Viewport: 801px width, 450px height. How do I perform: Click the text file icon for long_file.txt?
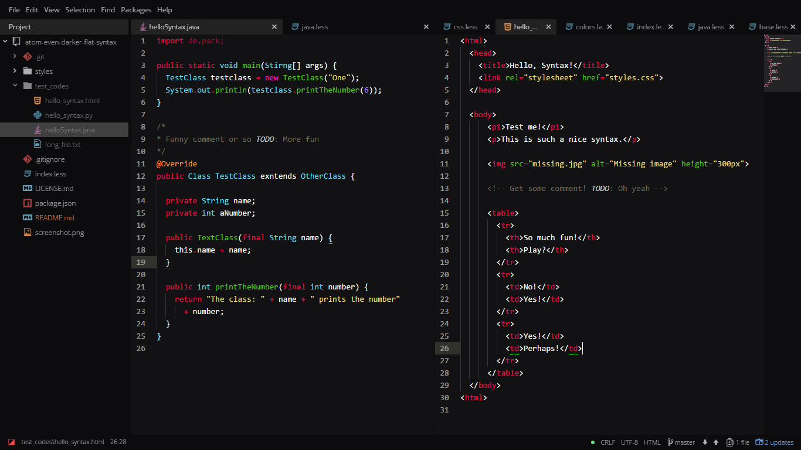(x=38, y=145)
